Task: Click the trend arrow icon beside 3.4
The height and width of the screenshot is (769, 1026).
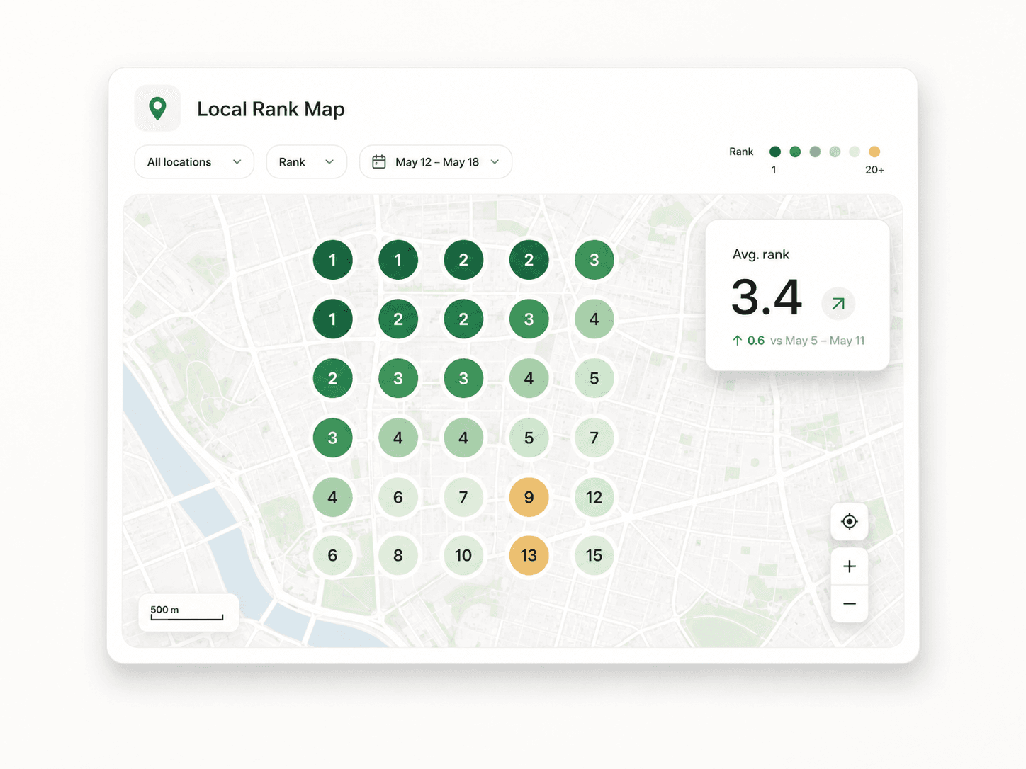Action: point(838,304)
